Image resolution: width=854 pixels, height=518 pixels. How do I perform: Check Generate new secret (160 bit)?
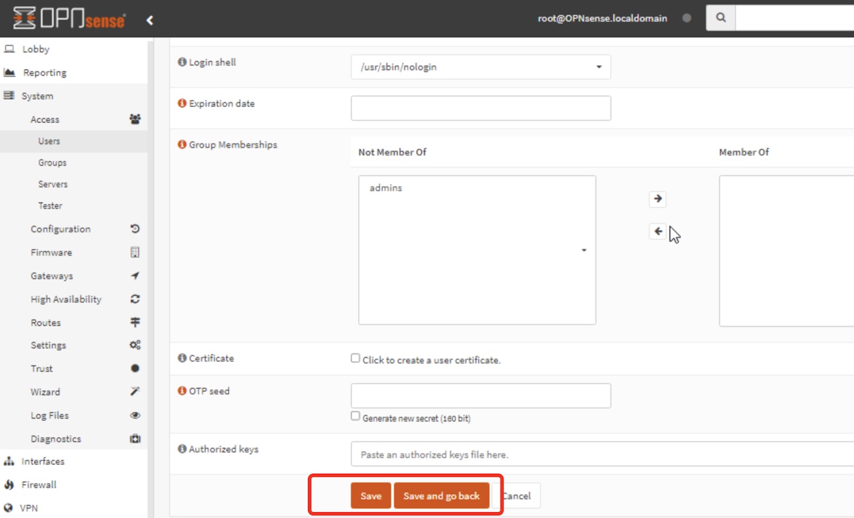pos(355,416)
